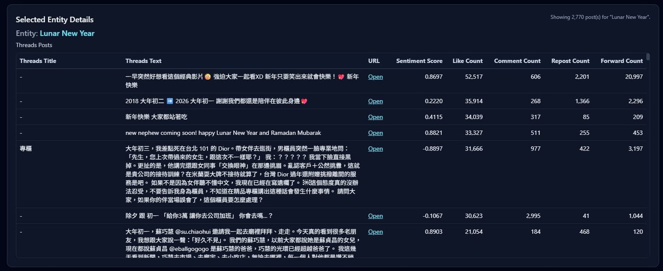Click the Lunar New Year entity name
The height and width of the screenshot is (271, 663).
[67, 33]
